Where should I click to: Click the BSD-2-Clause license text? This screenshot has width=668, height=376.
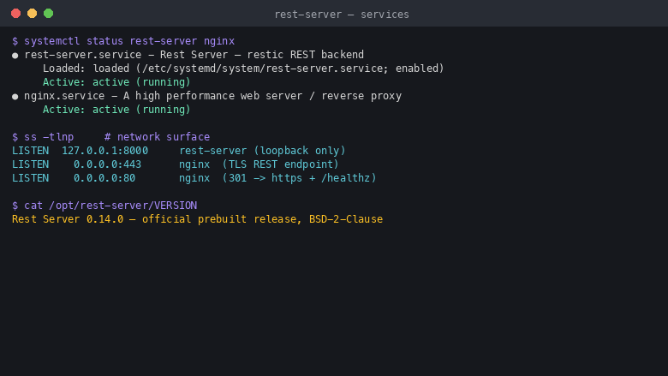coord(346,219)
